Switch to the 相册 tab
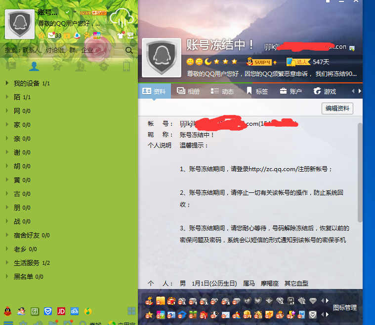 coord(188,91)
